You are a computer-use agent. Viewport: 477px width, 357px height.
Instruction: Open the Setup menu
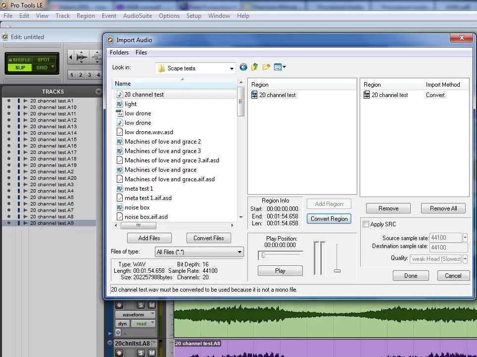[194, 16]
